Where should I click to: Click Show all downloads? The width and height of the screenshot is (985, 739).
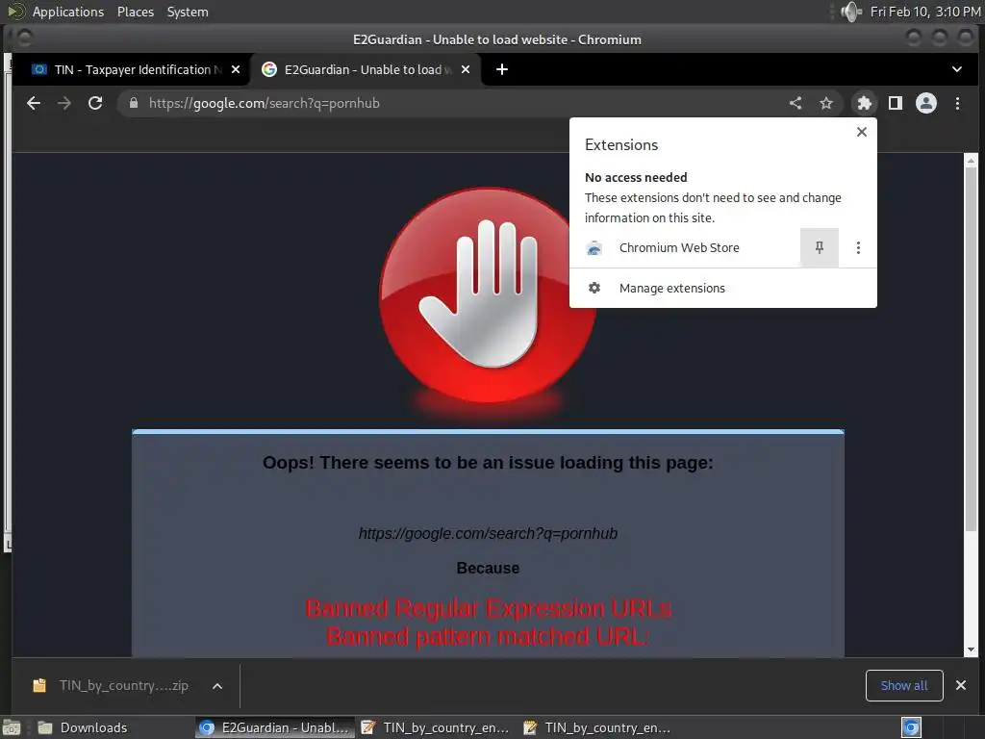(904, 685)
